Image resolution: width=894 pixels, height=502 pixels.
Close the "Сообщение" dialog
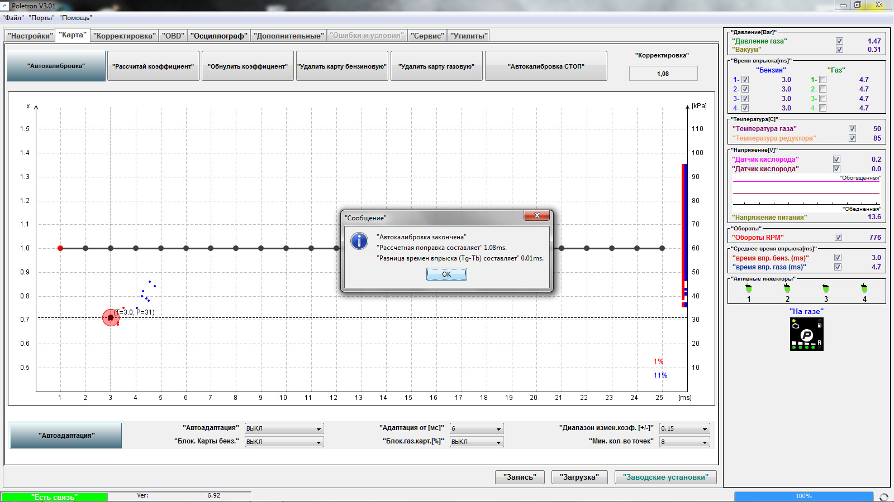click(537, 215)
